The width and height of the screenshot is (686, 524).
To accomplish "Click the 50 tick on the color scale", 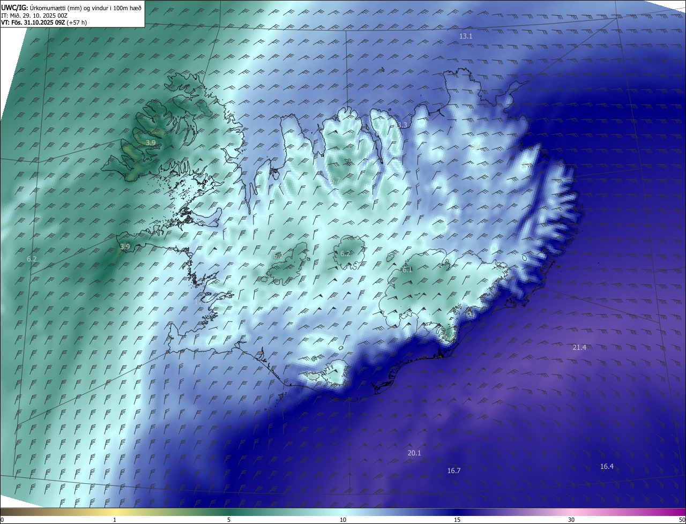I will point(682,520).
